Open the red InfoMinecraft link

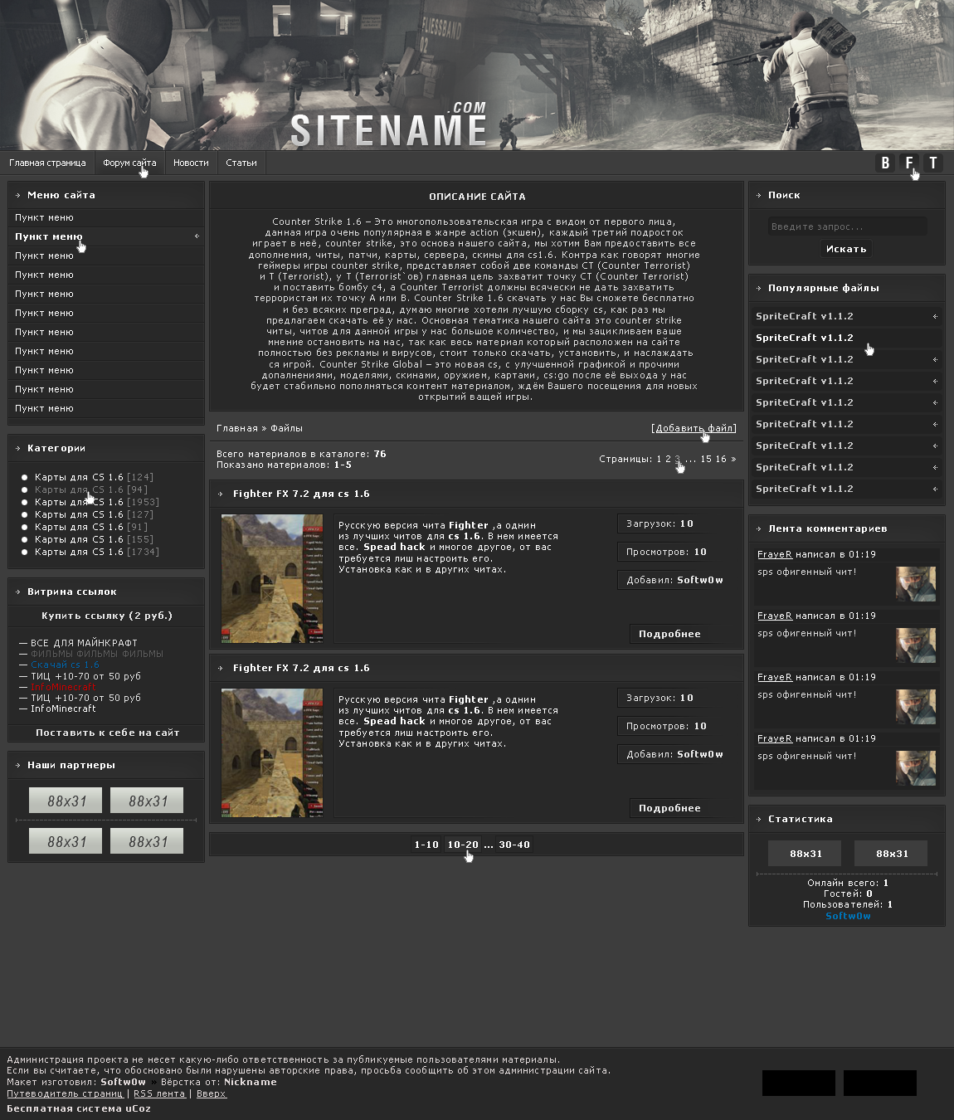click(x=63, y=686)
